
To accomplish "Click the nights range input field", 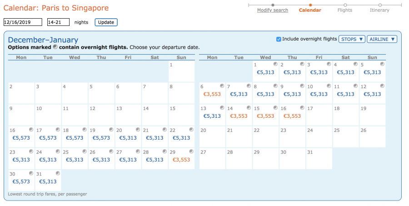I will coord(58,22).
